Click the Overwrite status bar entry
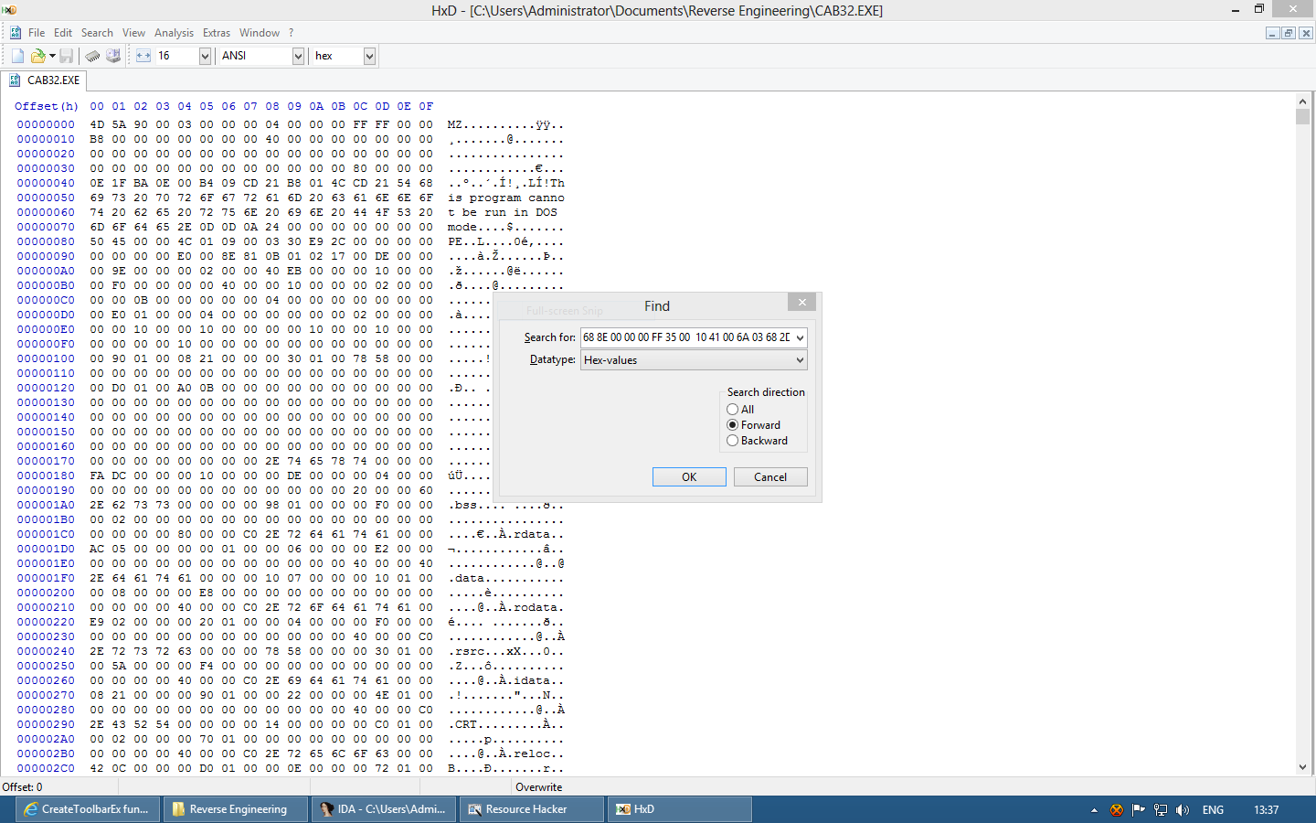Screen dimensions: 1316x823 coord(539,787)
